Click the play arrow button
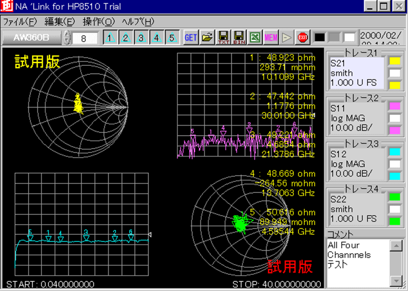This screenshot has height=291, width=408. coord(287,38)
